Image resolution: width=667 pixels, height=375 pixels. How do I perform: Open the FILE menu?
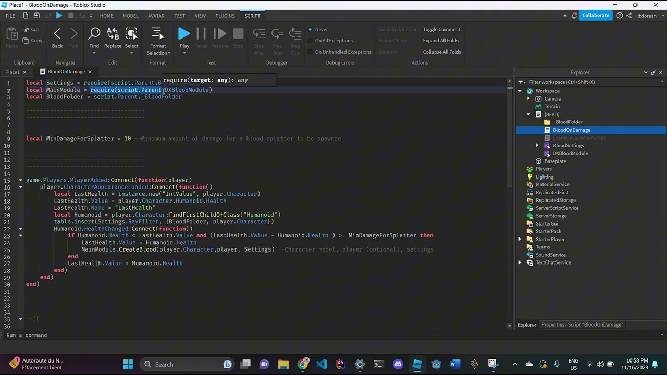(10, 16)
